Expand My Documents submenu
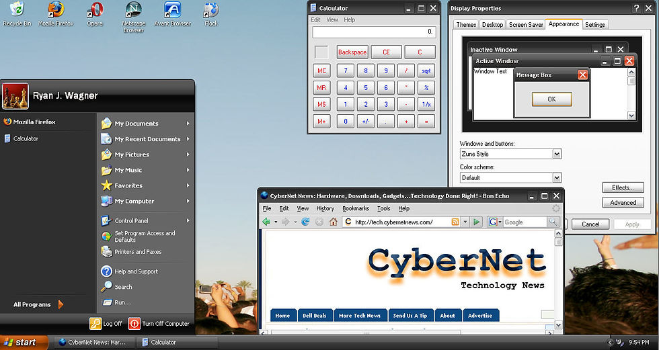 188,124
